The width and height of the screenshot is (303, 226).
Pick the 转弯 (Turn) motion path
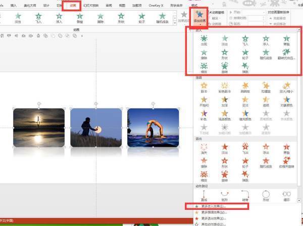pos(245,195)
